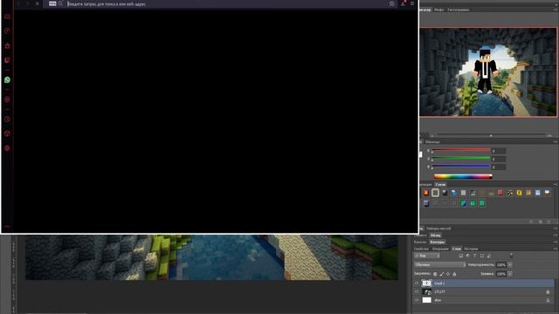Viewport: 559px width, 314px height.
Task: Apply the purple style in the second row
Action: tap(426, 203)
